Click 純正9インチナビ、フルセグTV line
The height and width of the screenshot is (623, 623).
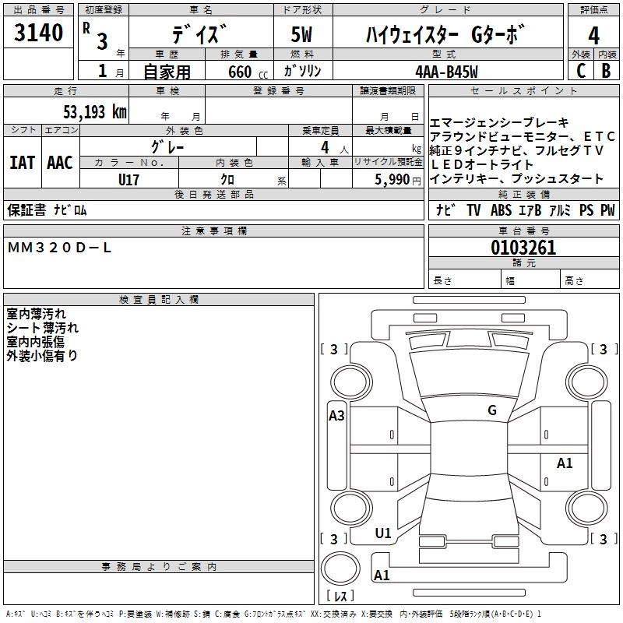tap(516, 150)
